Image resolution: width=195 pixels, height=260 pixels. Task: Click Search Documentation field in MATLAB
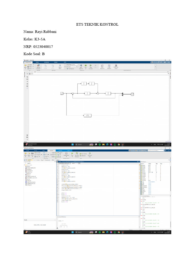pyautogui.click(x=156, y=151)
